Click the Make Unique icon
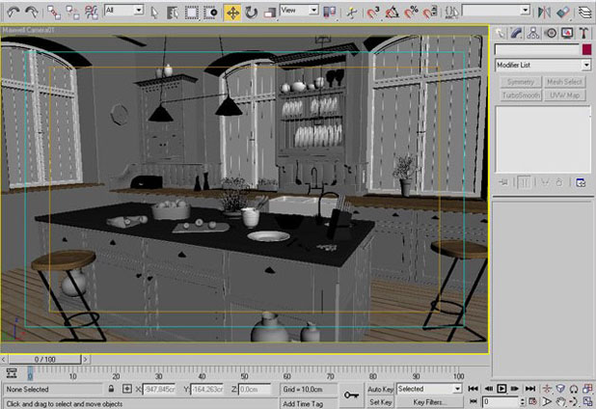 click(545, 182)
